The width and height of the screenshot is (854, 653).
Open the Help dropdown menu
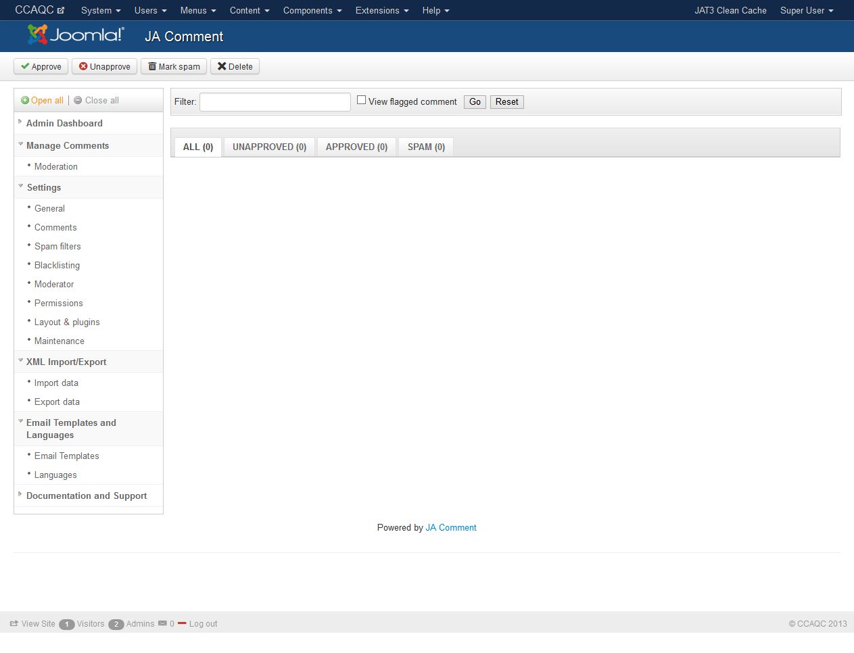435,10
